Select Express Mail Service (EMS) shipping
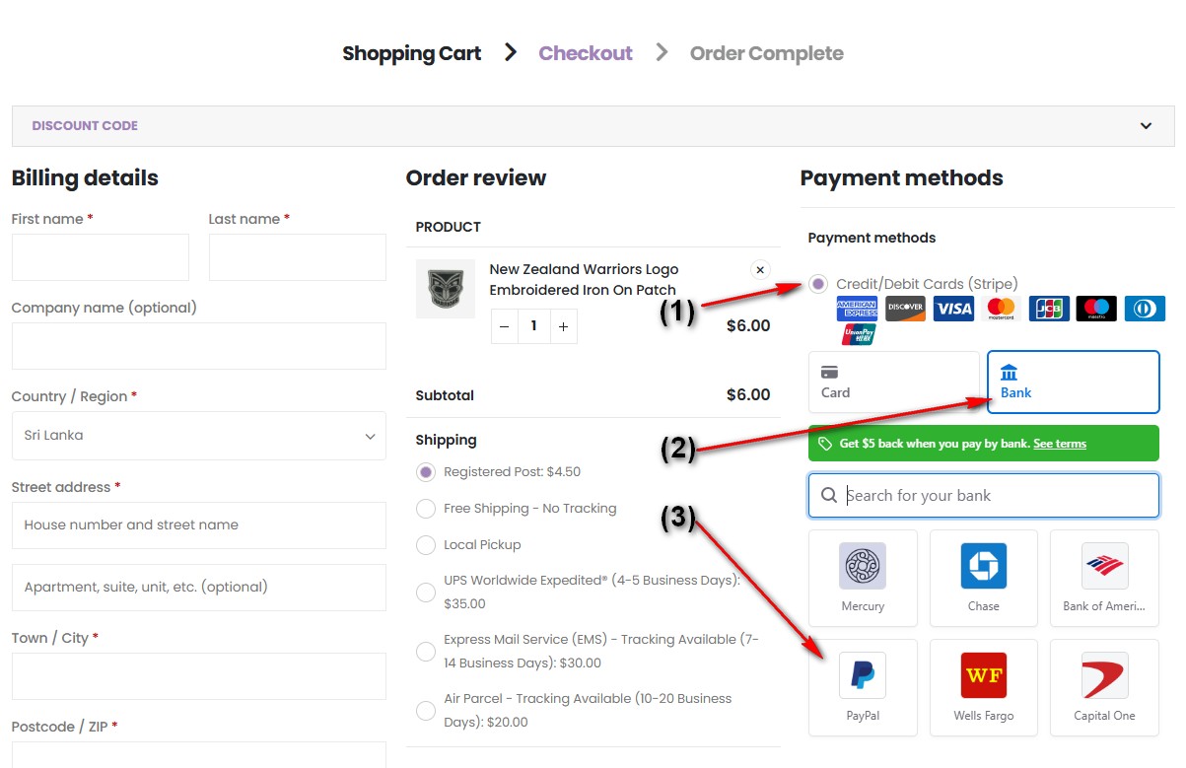The width and height of the screenshot is (1186, 768). [426, 652]
